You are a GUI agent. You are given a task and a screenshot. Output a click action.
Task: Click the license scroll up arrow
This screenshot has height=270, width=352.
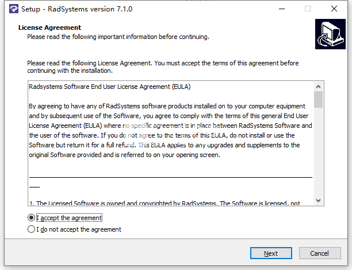[318, 87]
